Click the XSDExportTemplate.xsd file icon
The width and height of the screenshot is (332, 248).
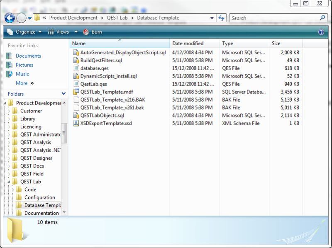click(76, 124)
